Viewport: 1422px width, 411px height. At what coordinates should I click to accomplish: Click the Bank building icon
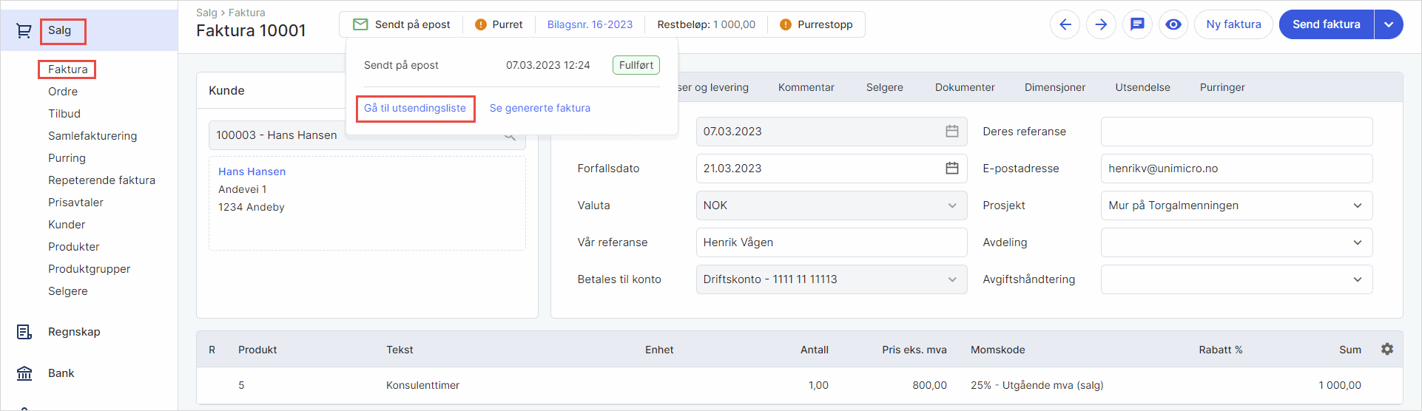point(24,373)
